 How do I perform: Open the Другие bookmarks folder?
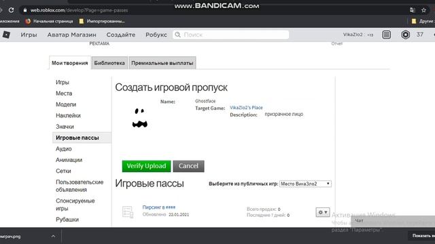pyautogui.click(x=423, y=21)
